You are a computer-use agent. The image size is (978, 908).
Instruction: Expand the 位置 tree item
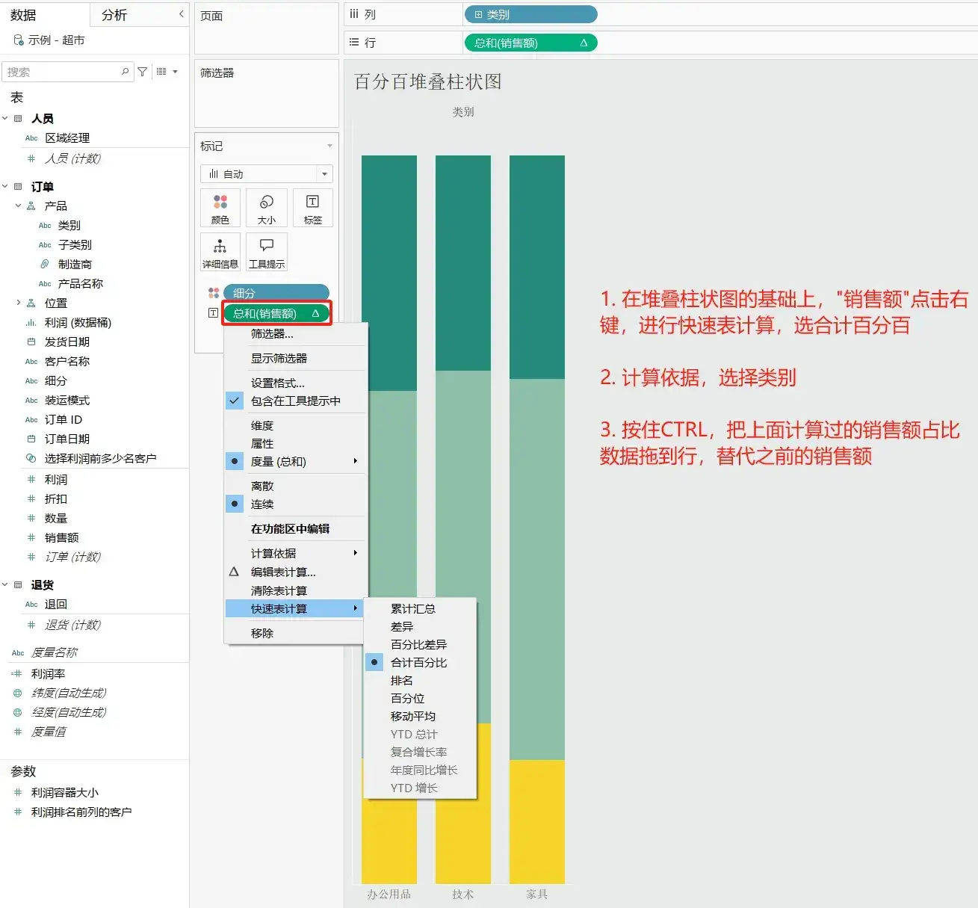coord(18,303)
